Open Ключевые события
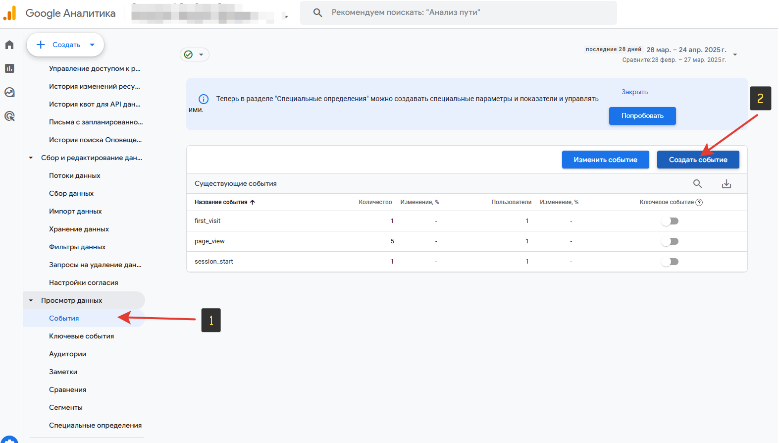Image resolution: width=779 pixels, height=443 pixels. (81, 336)
